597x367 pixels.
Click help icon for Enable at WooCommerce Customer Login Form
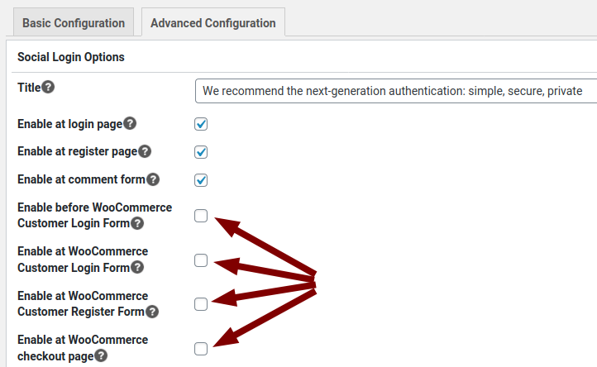pyautogui.click(x=137, y=267)
